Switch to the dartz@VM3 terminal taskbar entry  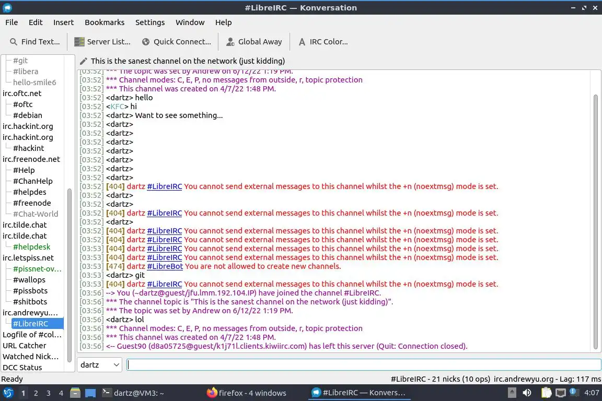[133, 393]
